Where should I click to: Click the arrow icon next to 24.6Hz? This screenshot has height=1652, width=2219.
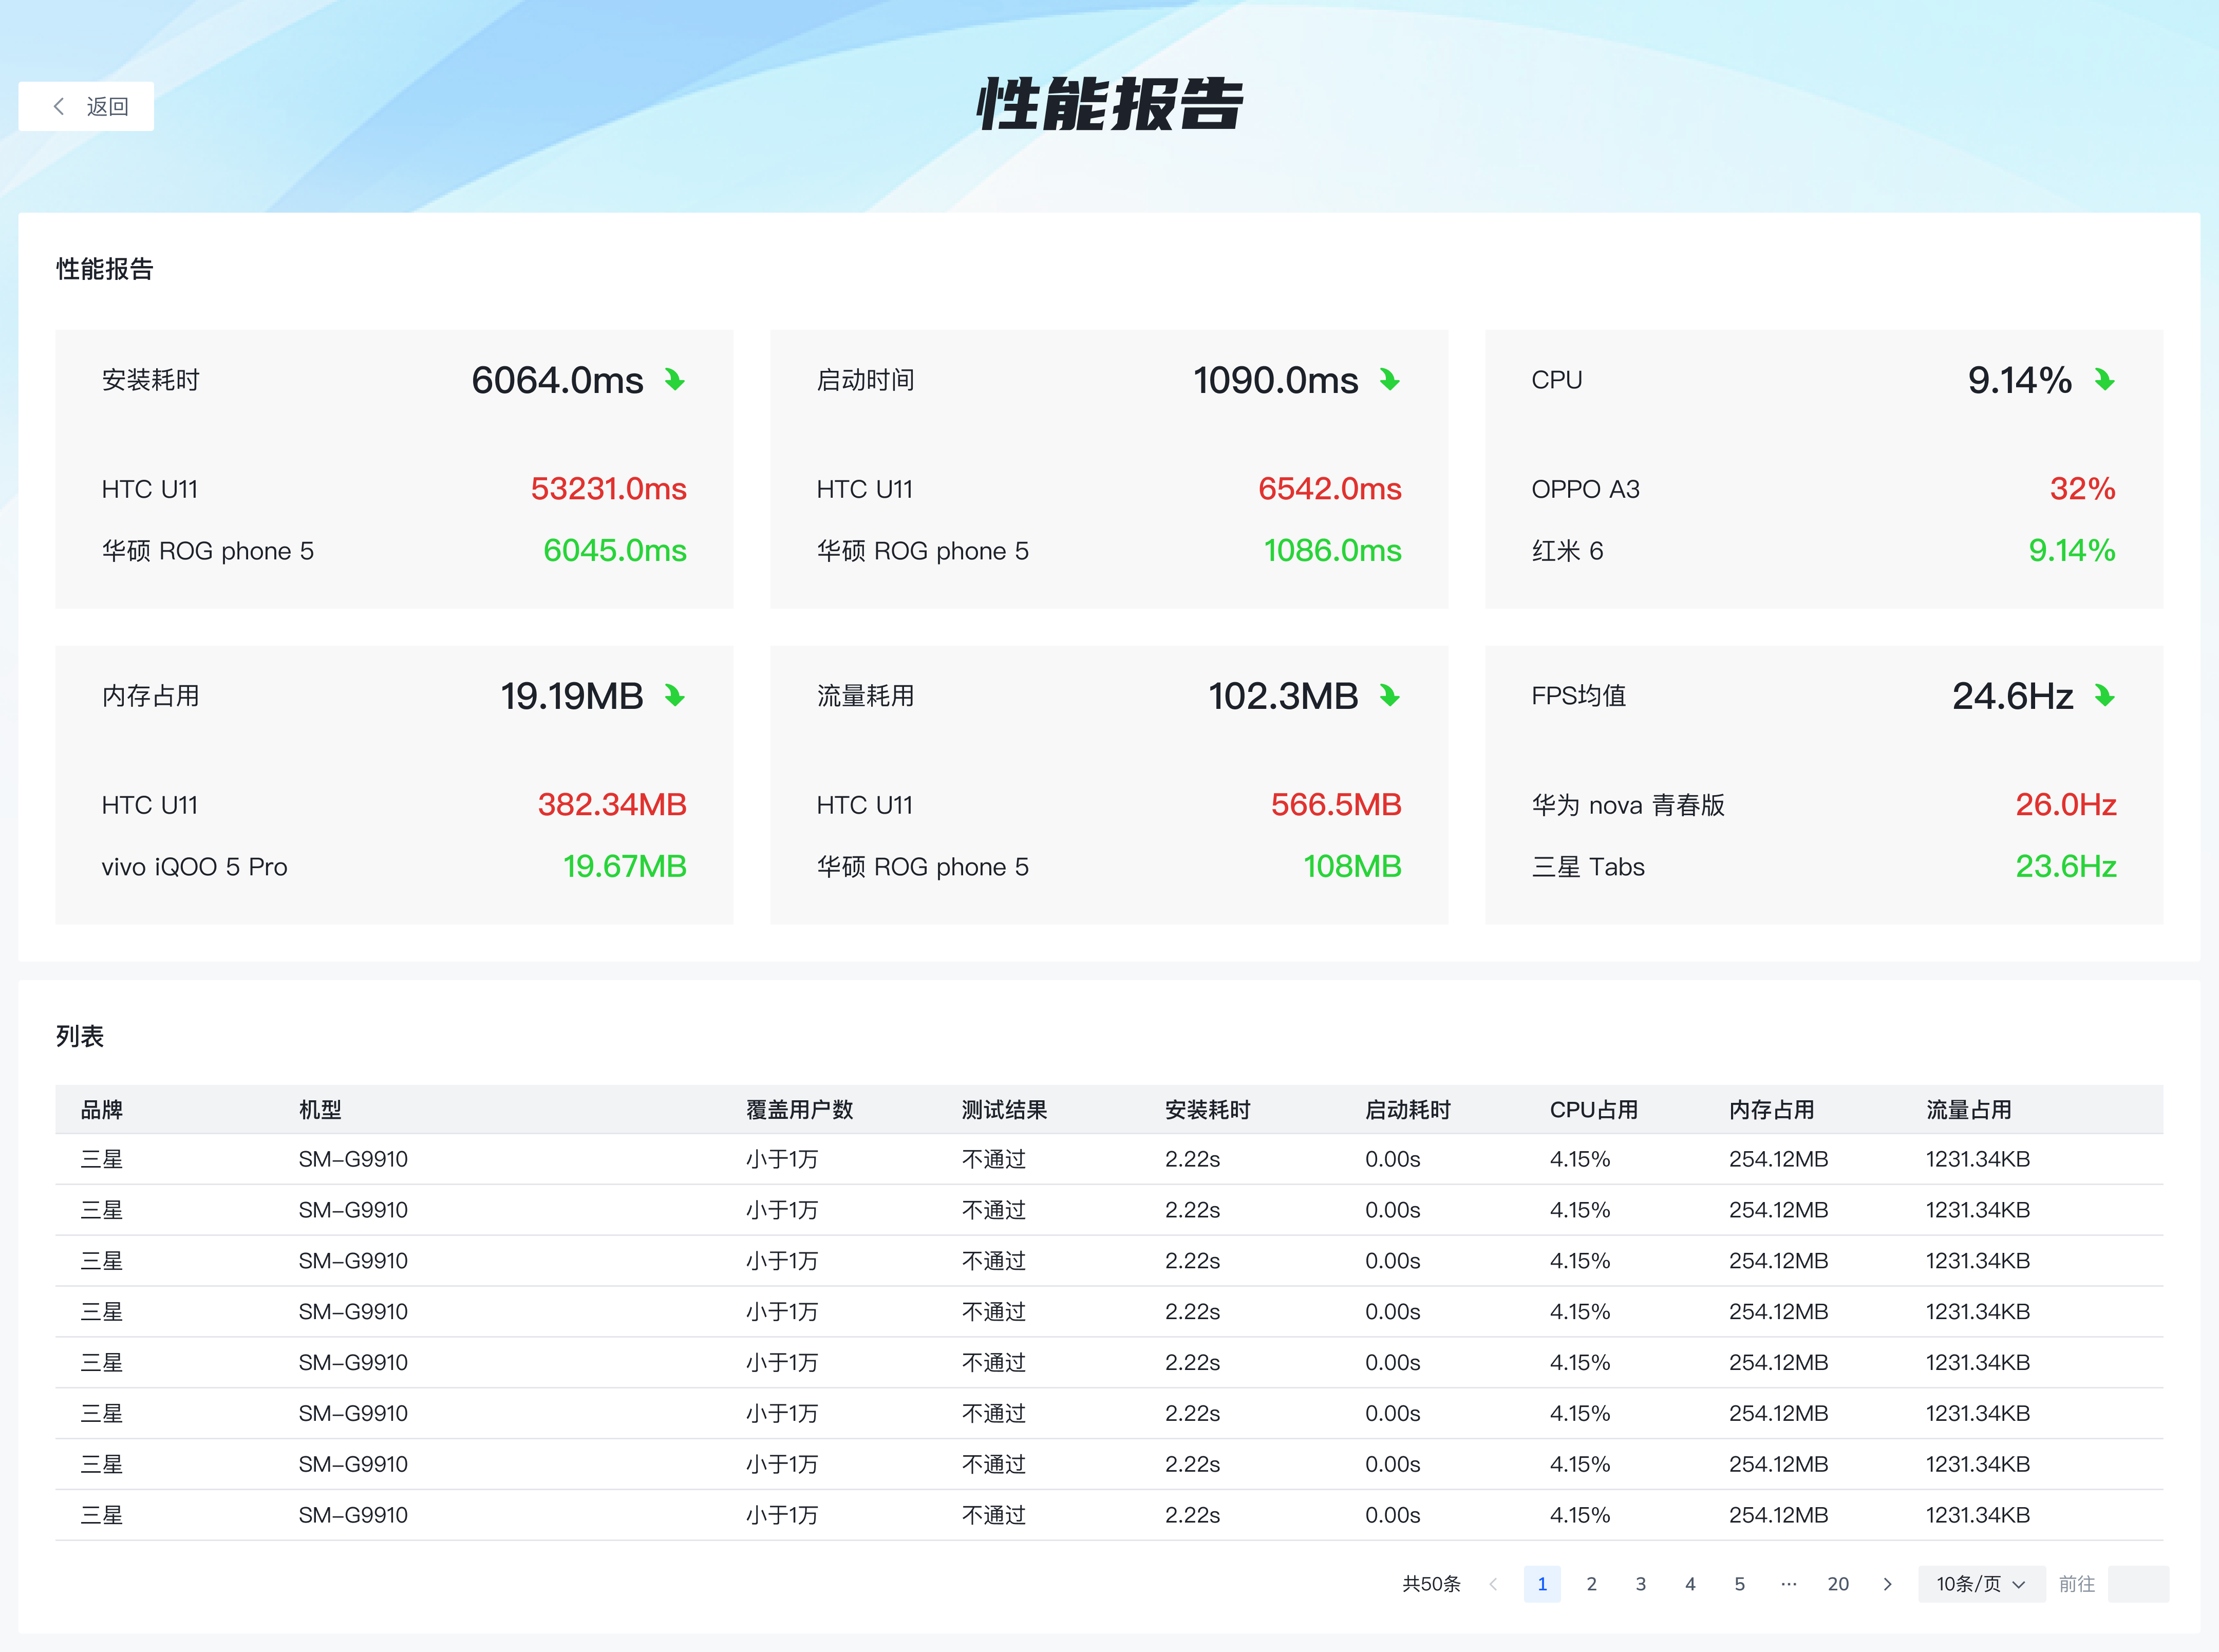[2105, 696]
